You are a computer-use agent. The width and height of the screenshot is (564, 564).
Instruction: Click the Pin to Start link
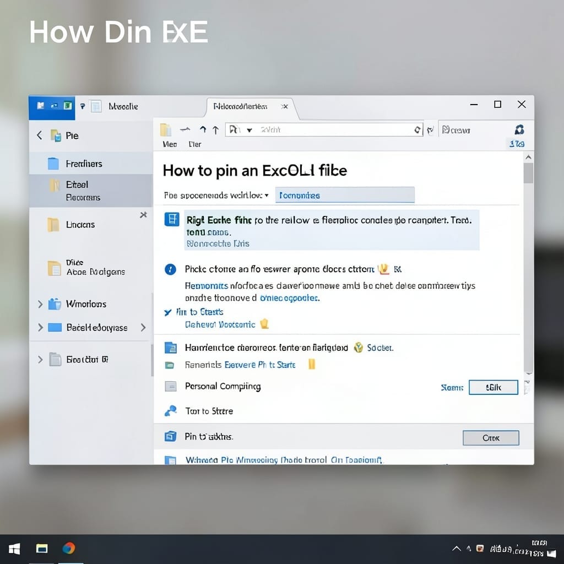click(199, 312)
